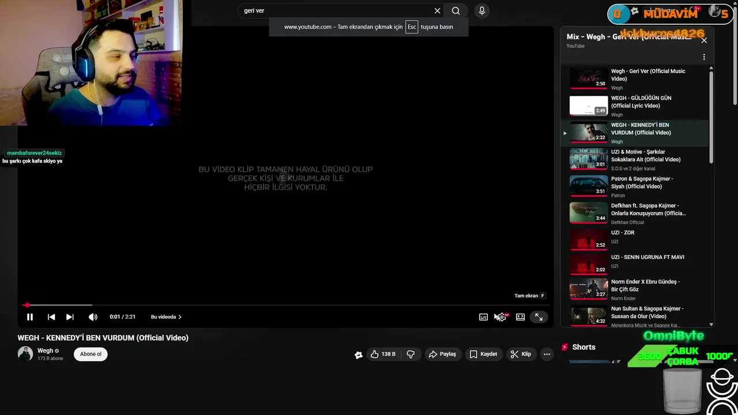The height and width of the screenshot is (415, 738).
Task: Pause the video with the pause button
Action: 30,317
